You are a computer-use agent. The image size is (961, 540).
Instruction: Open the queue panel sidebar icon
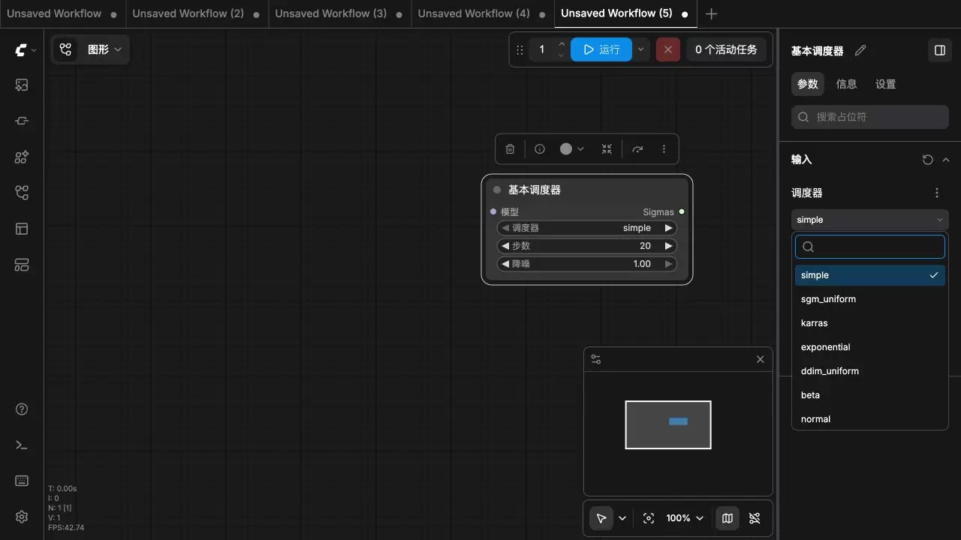tap(22, 265)
